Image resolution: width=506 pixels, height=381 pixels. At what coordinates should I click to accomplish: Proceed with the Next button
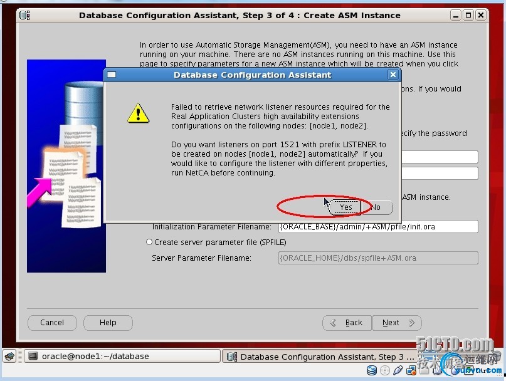(x=397, y=323)
